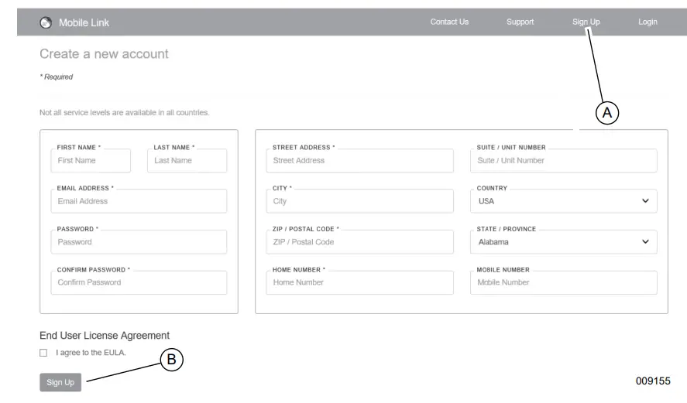Click the Mobile Link logo icon

[x=46, y=22]
